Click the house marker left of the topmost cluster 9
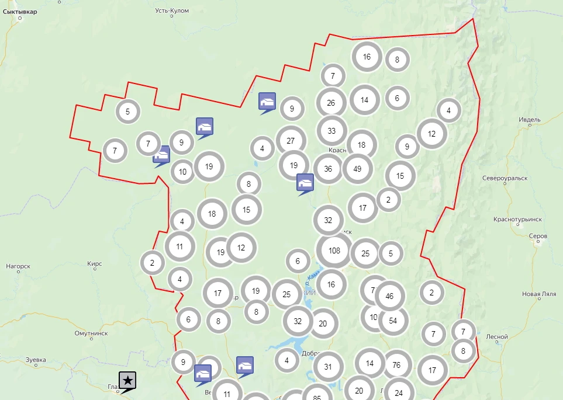Image resolution: width=563 pixels, height=400 pixels. click(x=267, y=102)
